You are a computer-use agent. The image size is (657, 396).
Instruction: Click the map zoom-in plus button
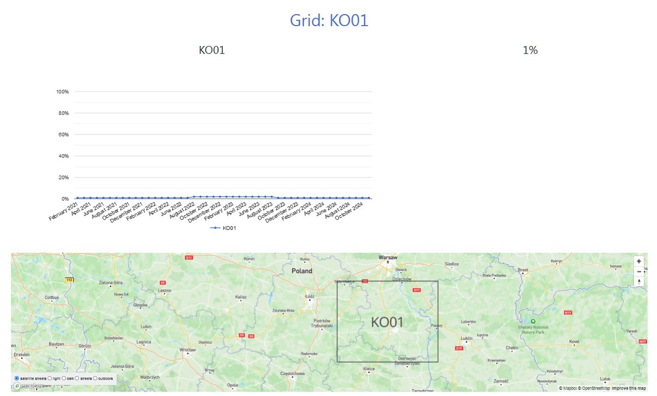638,261
